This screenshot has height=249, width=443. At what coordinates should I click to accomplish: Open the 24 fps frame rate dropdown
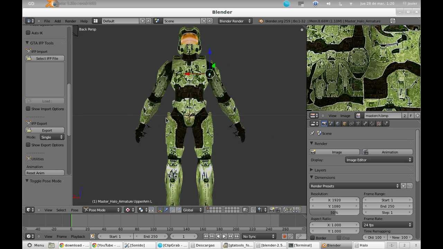pos(388,225)
